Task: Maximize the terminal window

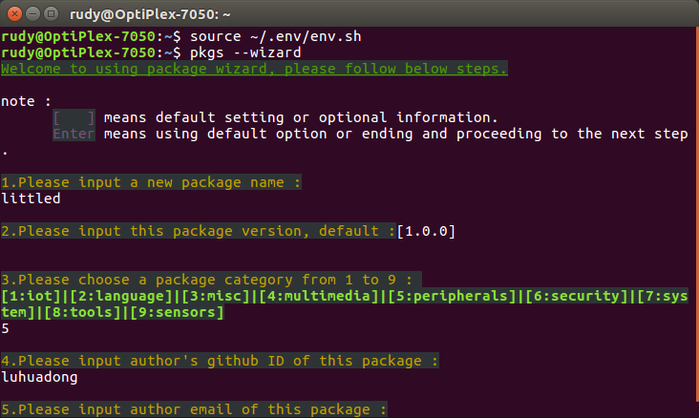Action: tap(52, 14)
